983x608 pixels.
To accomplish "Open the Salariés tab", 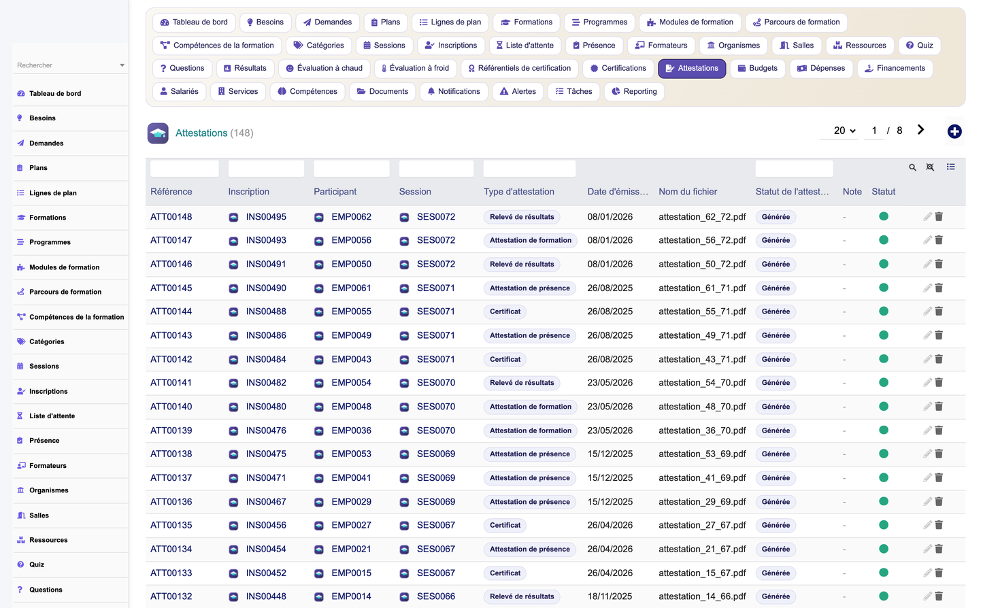I will click(179, 91).
